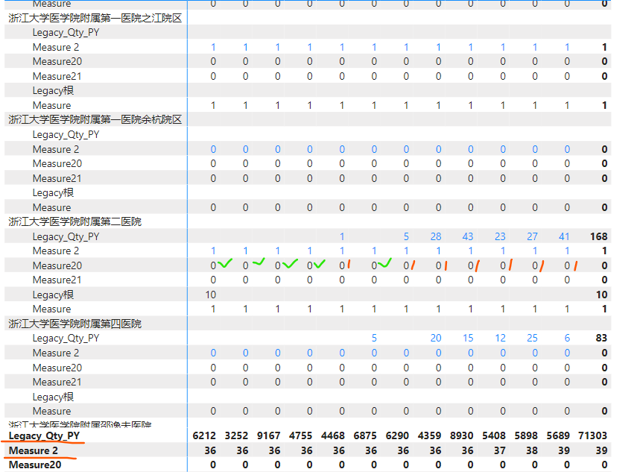
Task: Select the 浙江大学医学院附属第四医院 row header
Action: 75,324
